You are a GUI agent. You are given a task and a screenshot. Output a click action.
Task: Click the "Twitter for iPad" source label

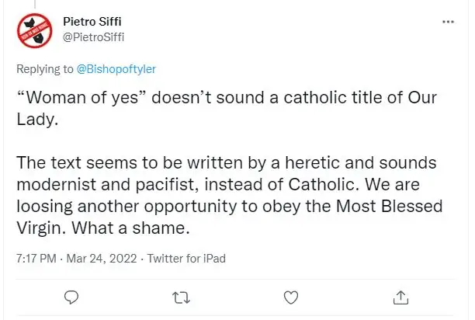click(x=185, y=258)
